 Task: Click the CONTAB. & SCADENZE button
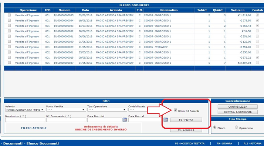click(238, 112)
